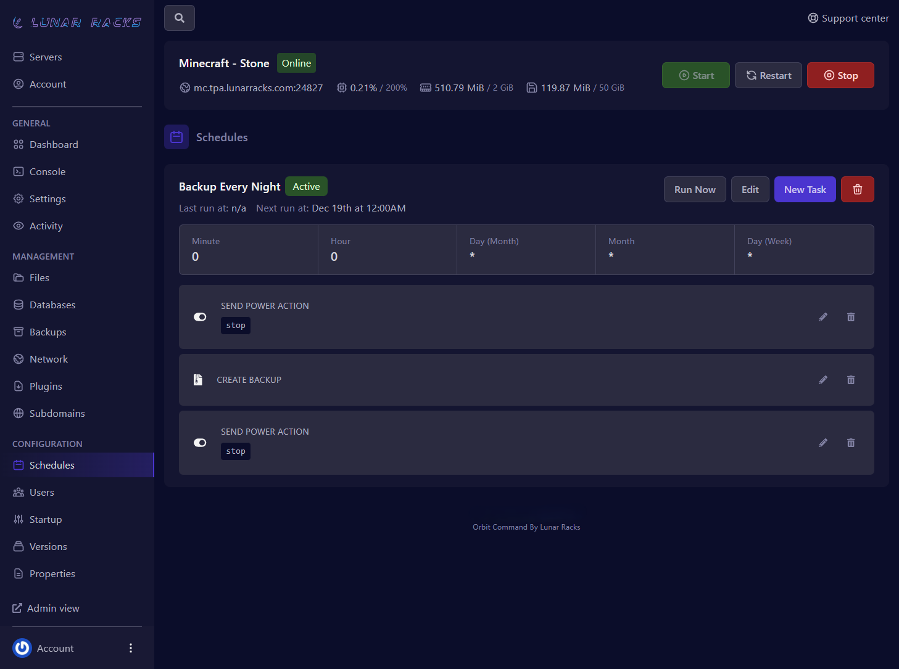This screenshot has width=899, height=669.
Task: Stop the Minecraft server
Action: pyautogui.click(x=840, y=75)
